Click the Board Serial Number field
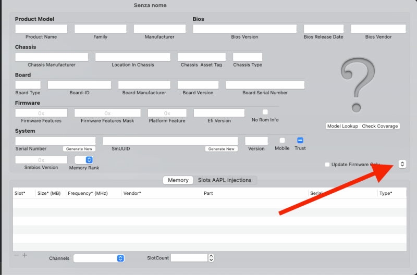 click(x=265, y=85)
